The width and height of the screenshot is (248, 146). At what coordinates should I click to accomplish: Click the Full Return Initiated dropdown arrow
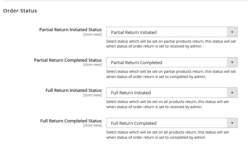pos(232,93)
